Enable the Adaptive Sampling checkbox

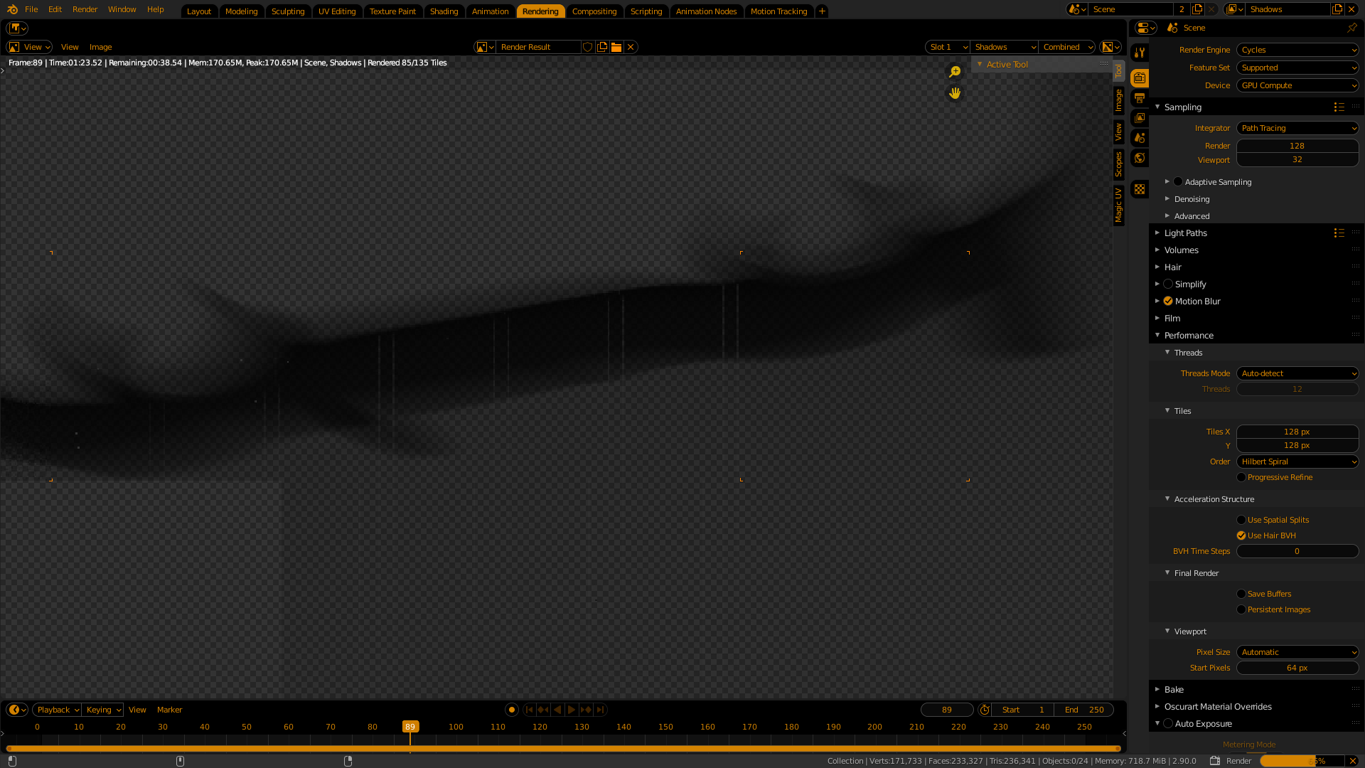(x=1178, y=182)
